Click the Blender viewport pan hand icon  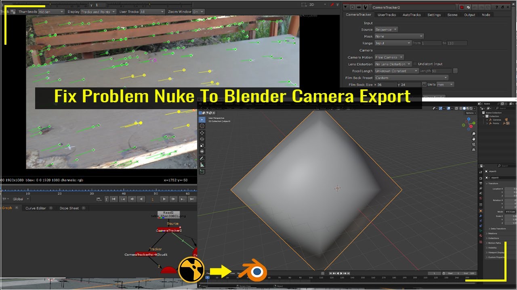474,139
